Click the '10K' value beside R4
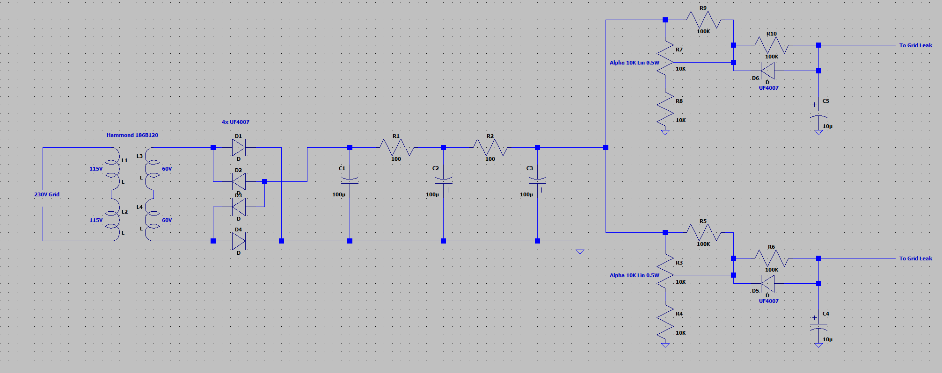Viewport: 942px width, 373px height. pyautogui.click(x=680, y=333)
